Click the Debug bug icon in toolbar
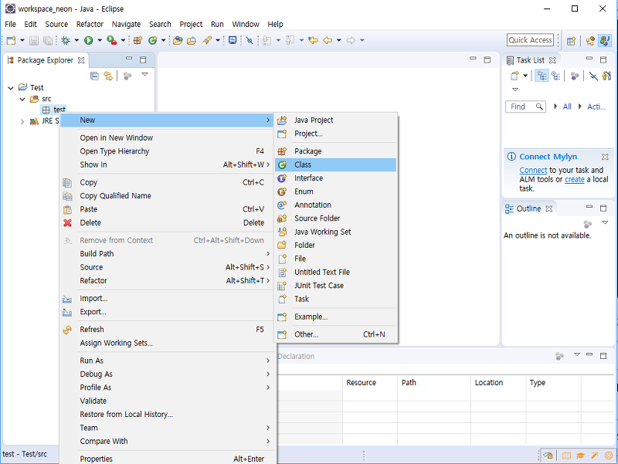 [x=66, y=40]
